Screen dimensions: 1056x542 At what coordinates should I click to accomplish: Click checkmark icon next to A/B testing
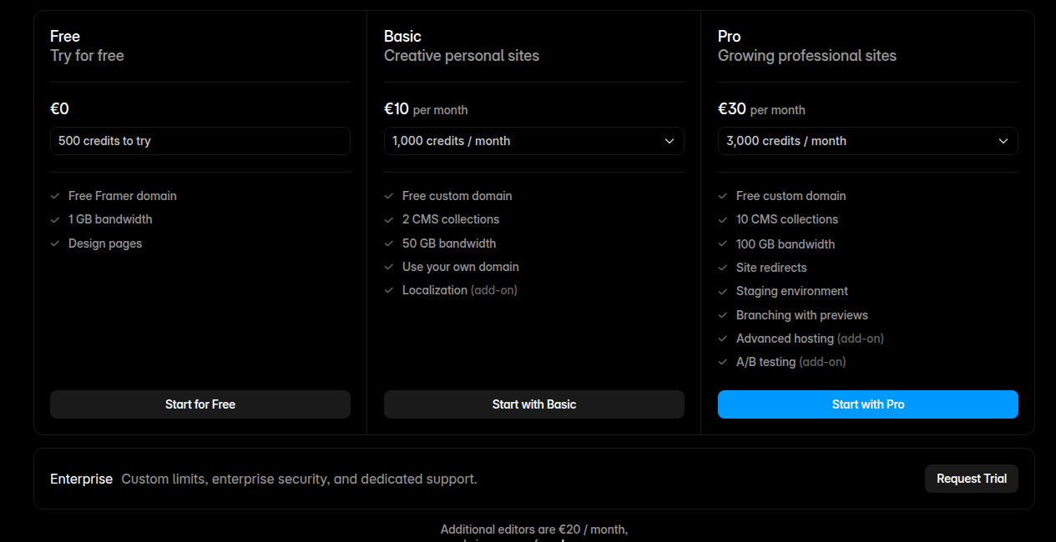[723, 362]
